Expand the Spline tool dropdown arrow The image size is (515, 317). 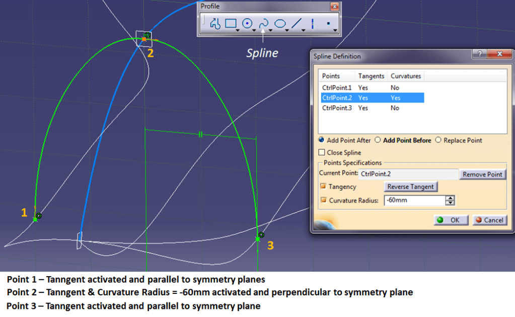click(x=271, y=30)
